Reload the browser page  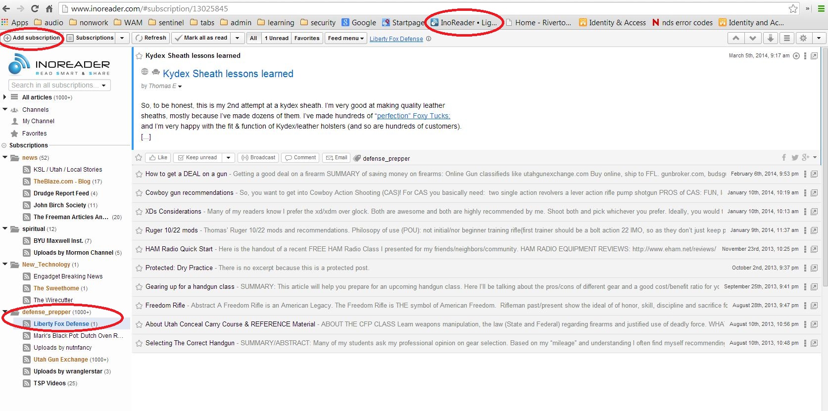point(35,8)
